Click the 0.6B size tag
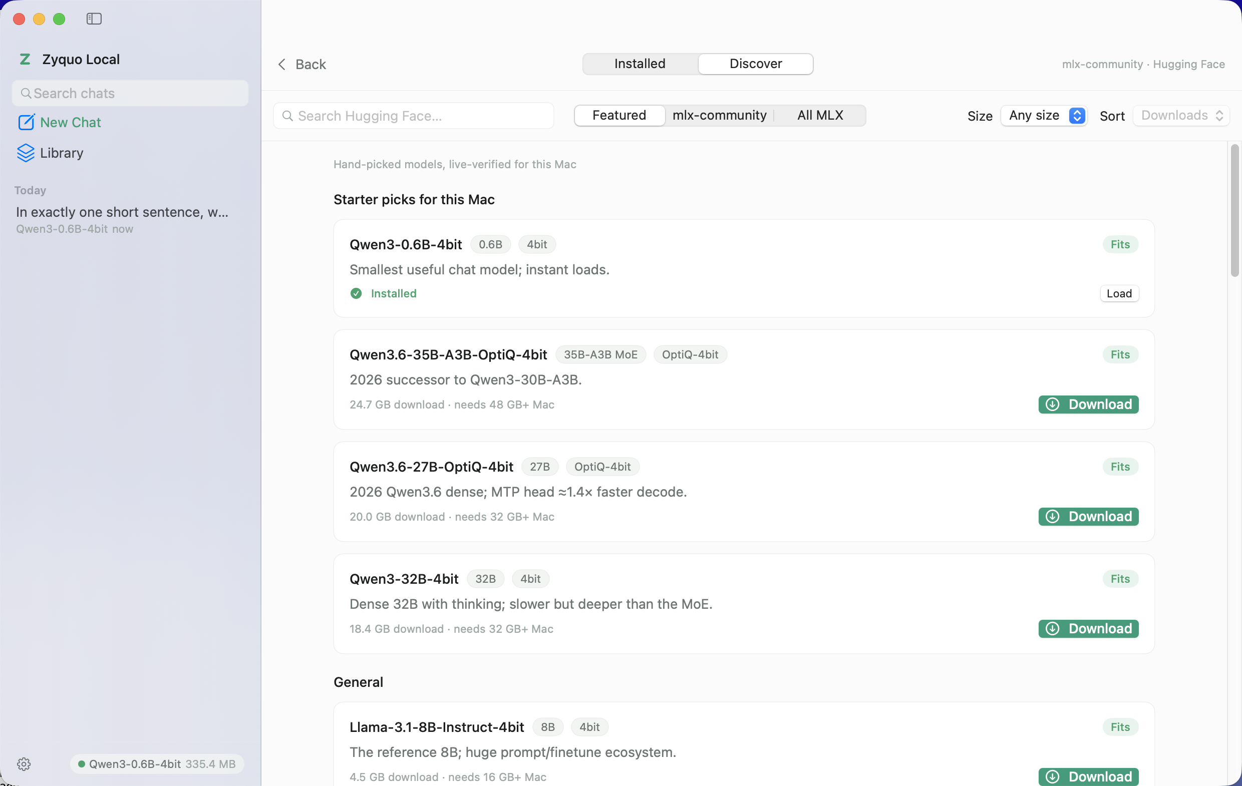Image resolution: width=1242 pixels, height=786 pixels. [x=490, y=244]
